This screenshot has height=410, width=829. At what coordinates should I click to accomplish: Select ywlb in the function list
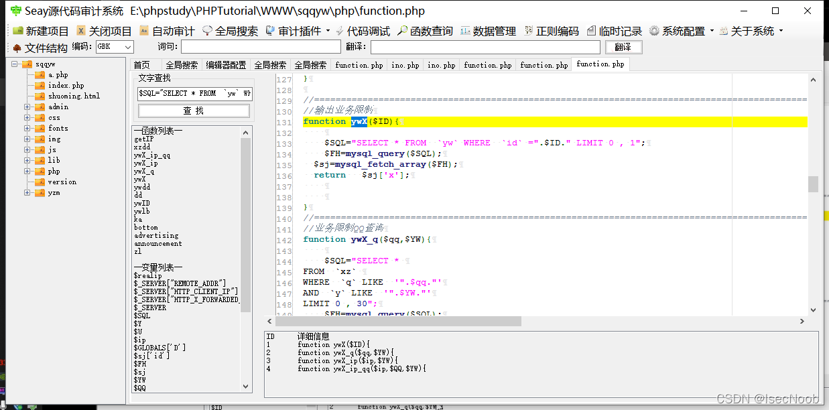pos(141,212)
